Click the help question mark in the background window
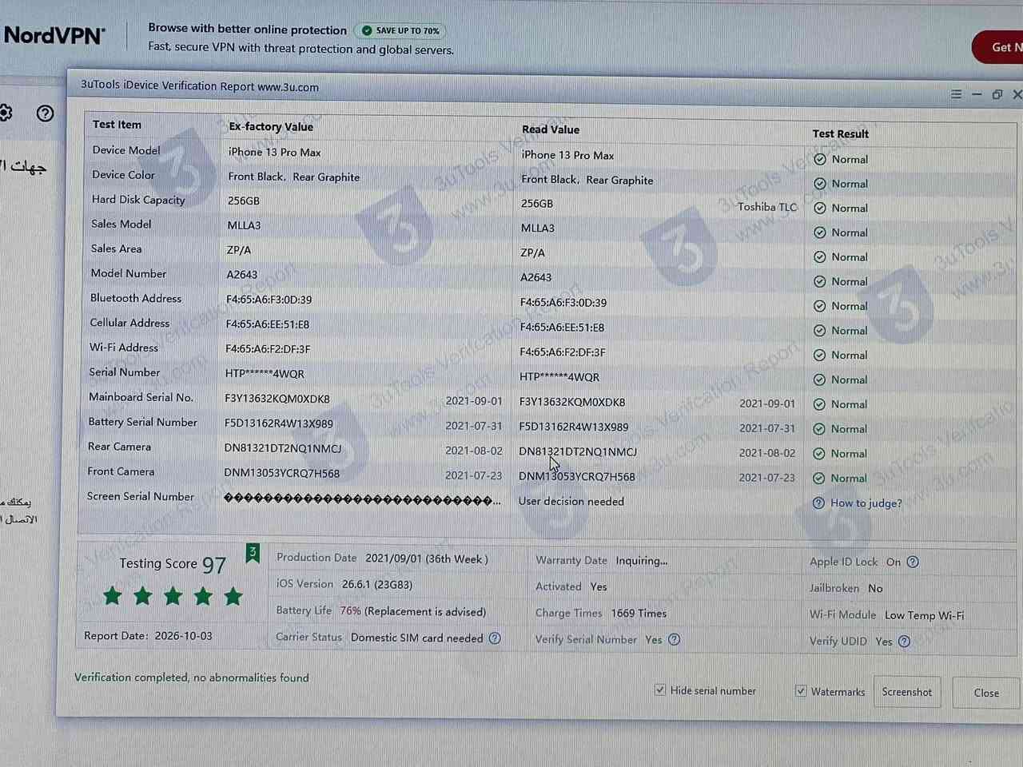 (46, 113)
